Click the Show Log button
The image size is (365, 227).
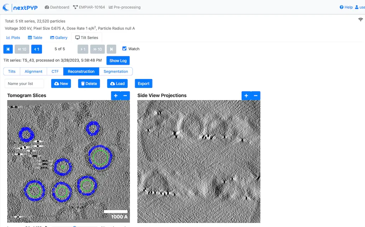(118, 60)
